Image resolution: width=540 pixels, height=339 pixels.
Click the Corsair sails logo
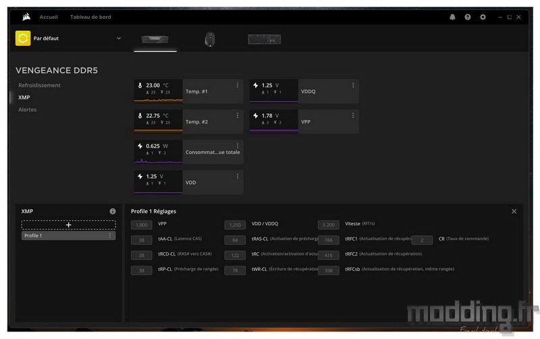click(26, 17)
